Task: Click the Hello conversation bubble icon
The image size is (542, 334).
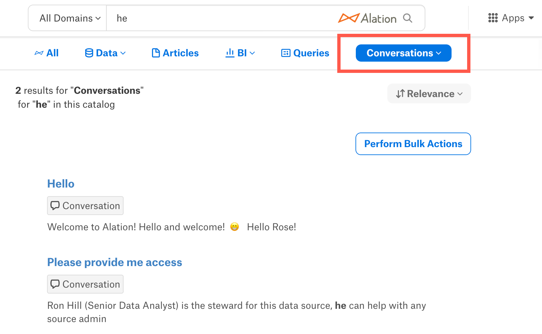Action: click(55, 205)
